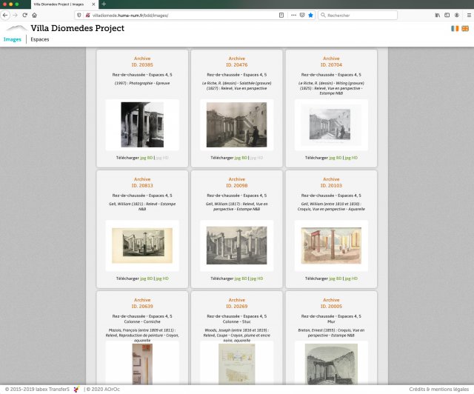This screenshot has width=474, height=394.
Task: Focus the Rechercher search box
Action: [x=358, y=15]
